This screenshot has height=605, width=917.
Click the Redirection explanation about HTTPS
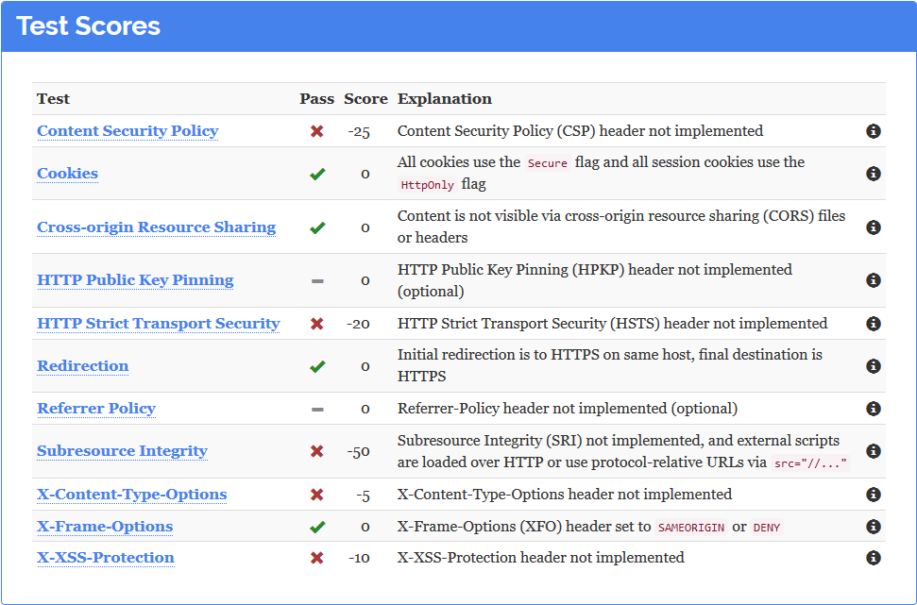(x=610, y=365)
